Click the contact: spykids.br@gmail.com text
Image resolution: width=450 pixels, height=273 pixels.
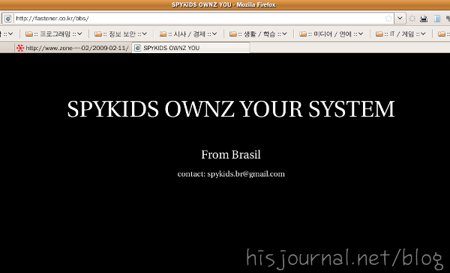click(231, 174)
